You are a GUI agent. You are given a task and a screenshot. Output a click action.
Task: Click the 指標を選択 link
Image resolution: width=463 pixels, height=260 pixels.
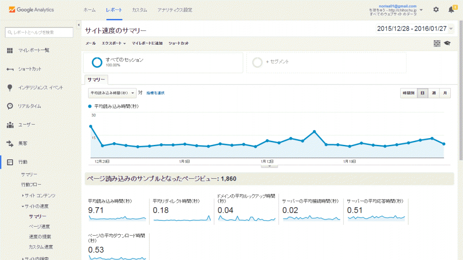(155, 93)
